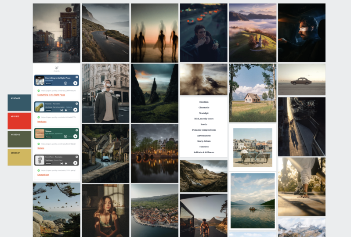Select the olive green #535D42 color swatch
Image resolution: width=351 pixels, height=237 pixels.
coord(19,139)
